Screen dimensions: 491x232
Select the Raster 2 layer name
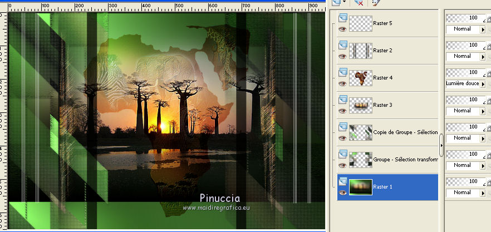(382, 51)
